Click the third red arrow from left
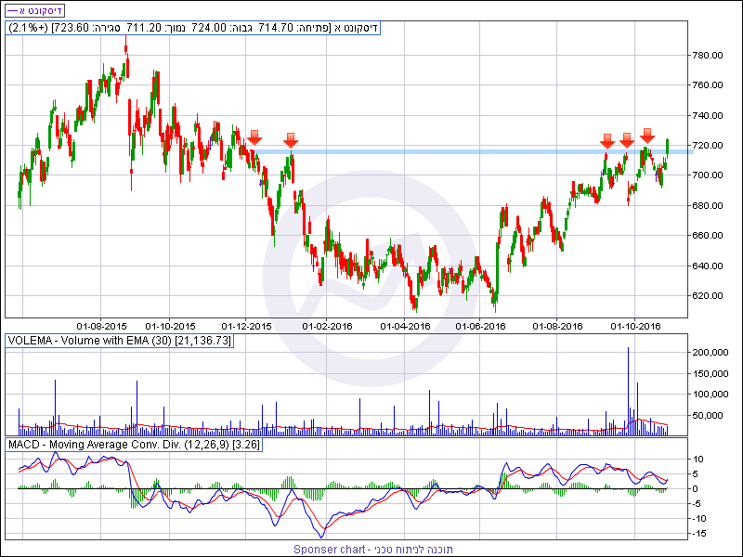Viewport: 743px width, 557px height. click(x=606, y=141)
